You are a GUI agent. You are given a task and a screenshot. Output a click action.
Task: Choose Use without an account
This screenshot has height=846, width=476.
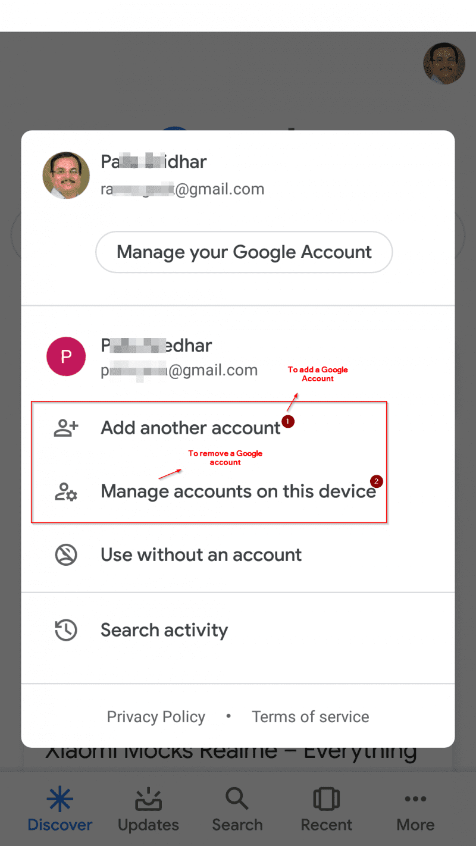coord(238,554)
